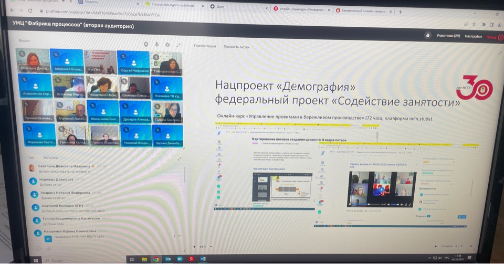Open attached file Назаренко М.Л. НИУ БЕЛГУ.pptx
The width and height of the screenshot is (504, 264).
coord(79,237)
